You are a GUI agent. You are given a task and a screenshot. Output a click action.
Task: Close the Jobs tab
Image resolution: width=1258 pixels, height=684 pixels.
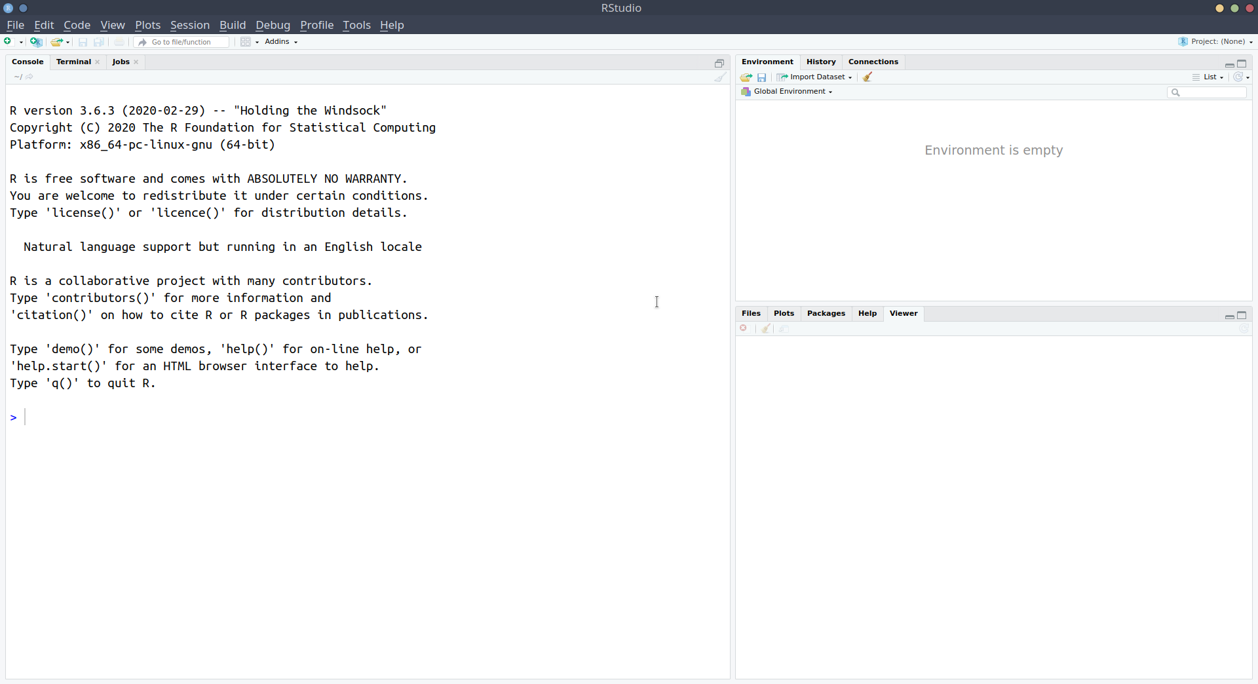tap(136, 62)
